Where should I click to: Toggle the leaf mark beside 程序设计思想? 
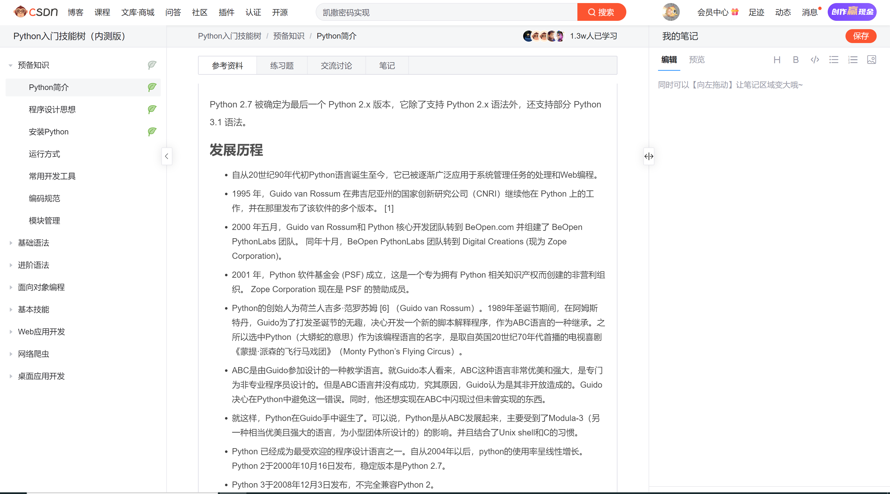[152, 109]
